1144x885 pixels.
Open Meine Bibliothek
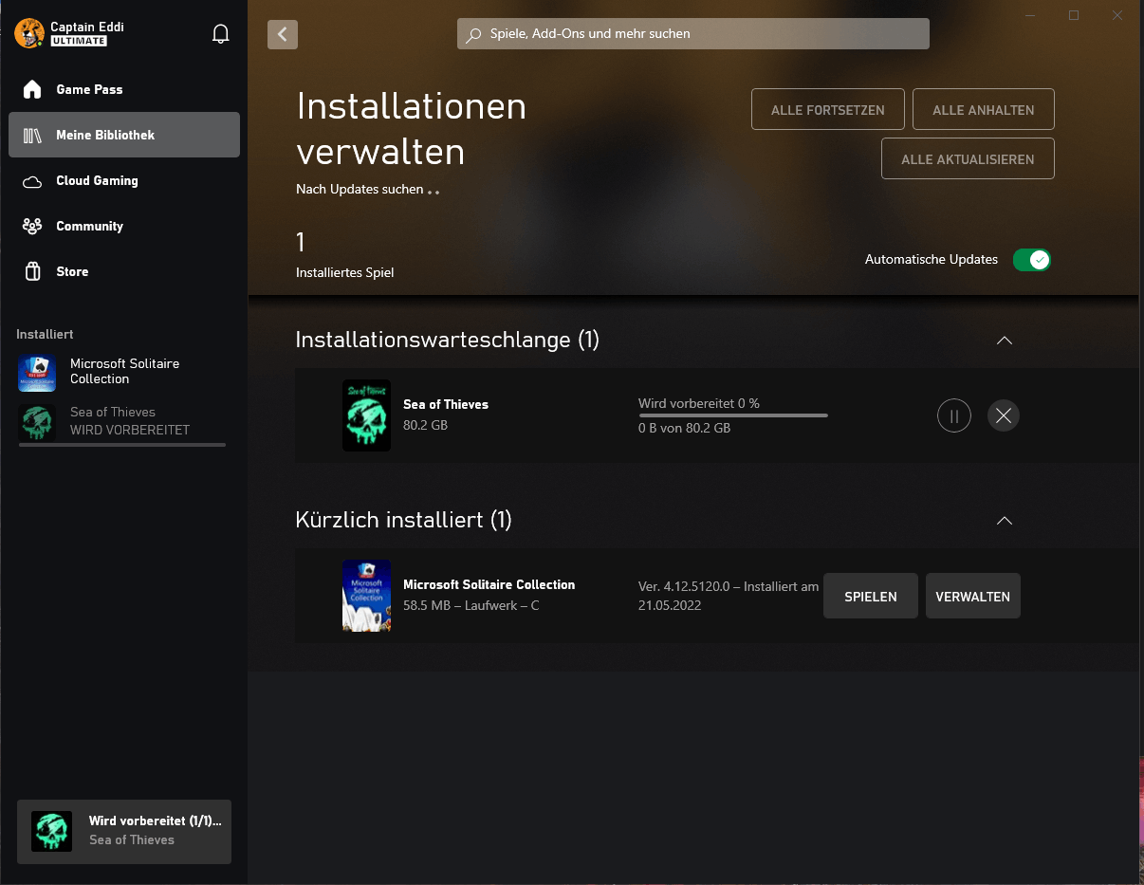point(124,135)
